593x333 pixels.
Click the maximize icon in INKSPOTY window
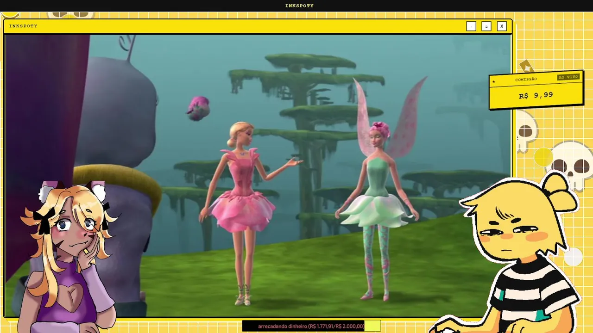pyautogui.click(x=486, y=26)
